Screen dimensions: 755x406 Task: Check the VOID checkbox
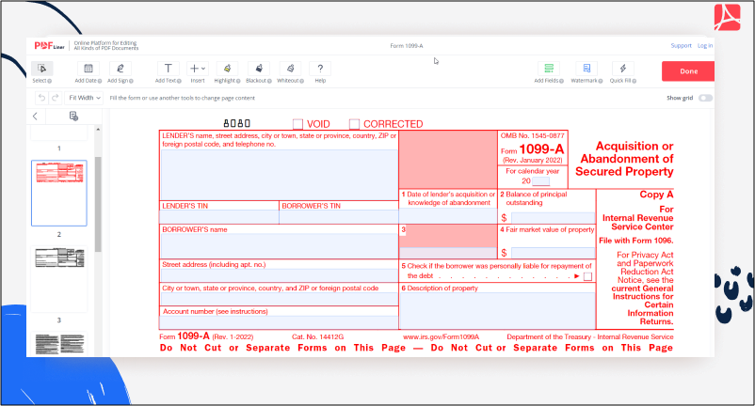click(x=298, y=124)
